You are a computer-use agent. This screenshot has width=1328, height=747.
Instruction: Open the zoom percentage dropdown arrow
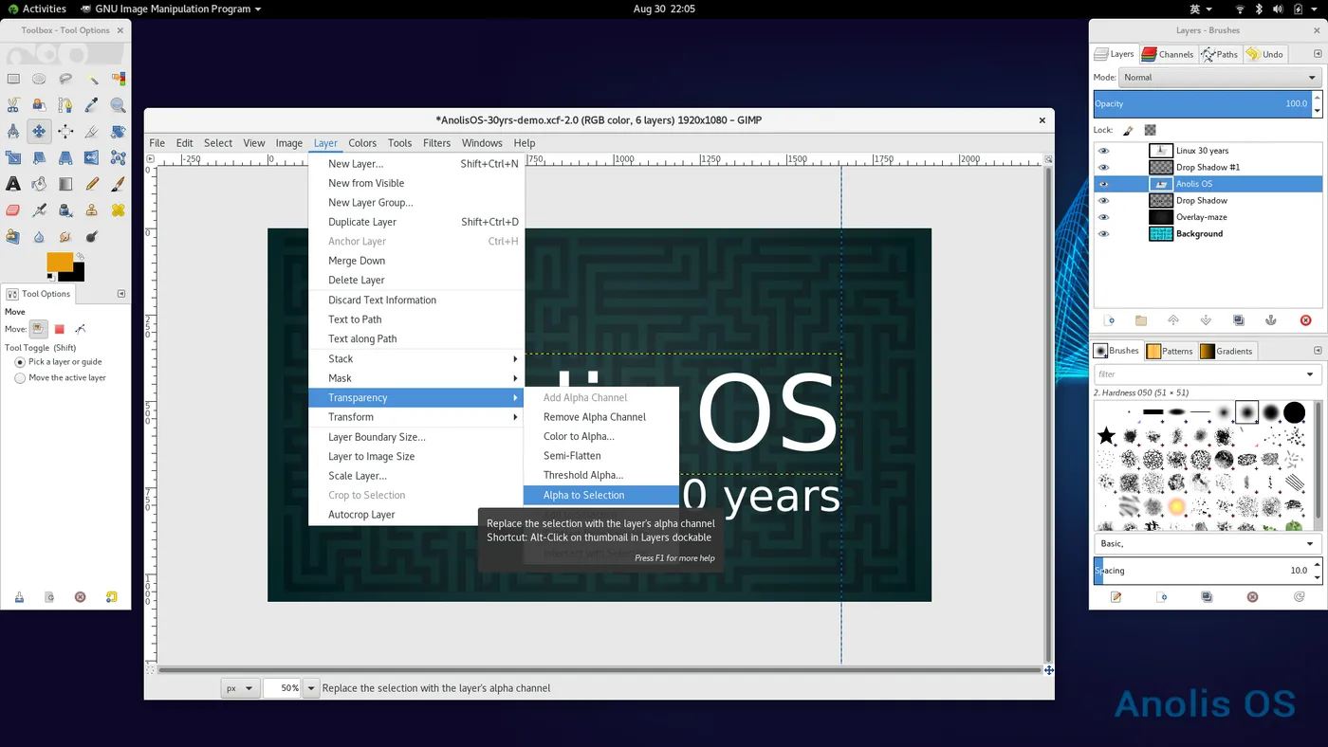(x=311, y=688)
